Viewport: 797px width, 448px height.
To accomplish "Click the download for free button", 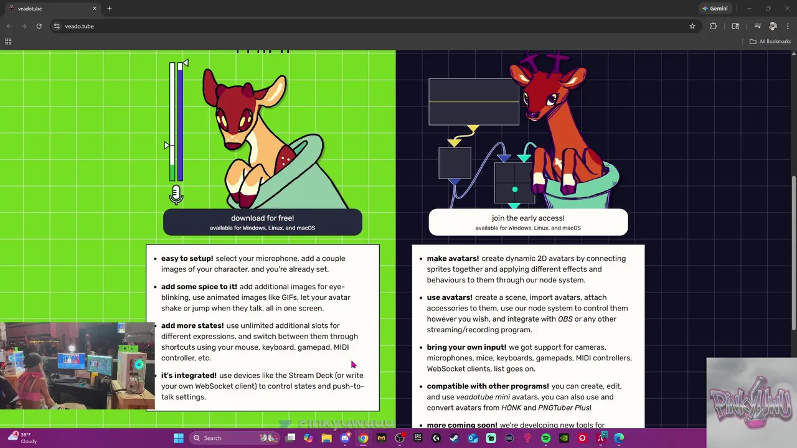I will tap(262, 222).
